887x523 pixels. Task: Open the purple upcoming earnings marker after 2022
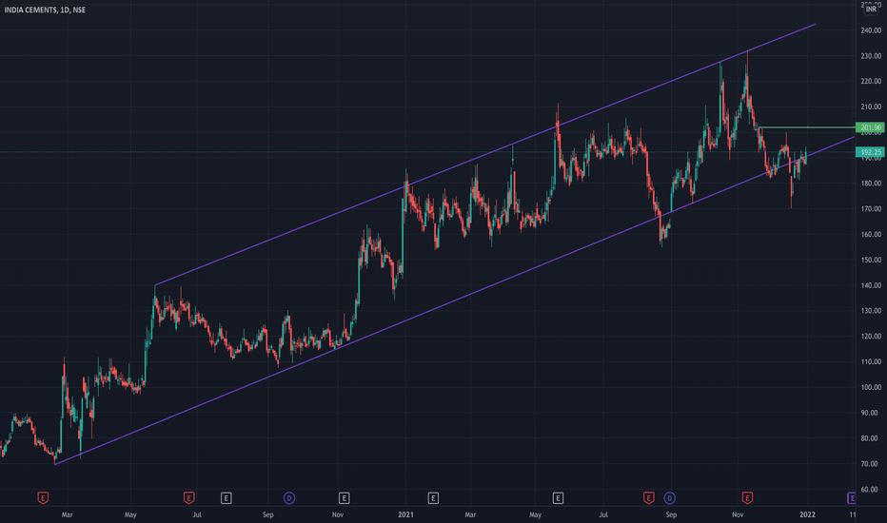point(851,498)
